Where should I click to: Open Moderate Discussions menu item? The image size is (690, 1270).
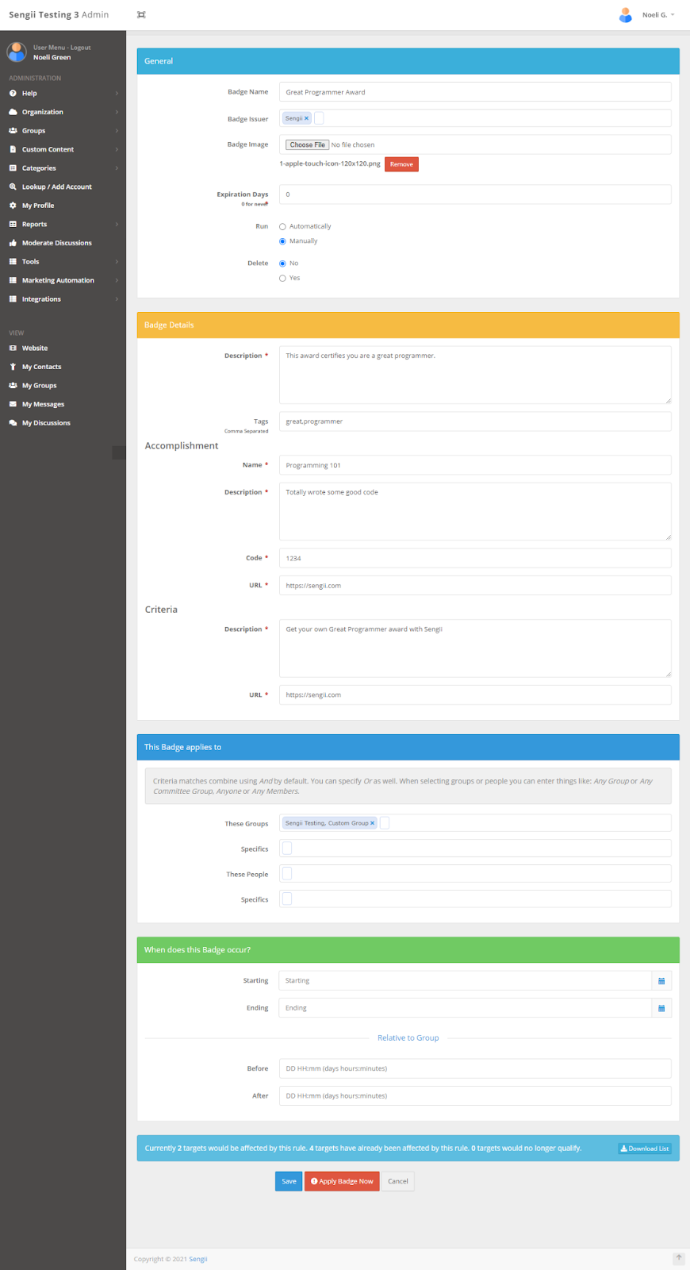63,243
